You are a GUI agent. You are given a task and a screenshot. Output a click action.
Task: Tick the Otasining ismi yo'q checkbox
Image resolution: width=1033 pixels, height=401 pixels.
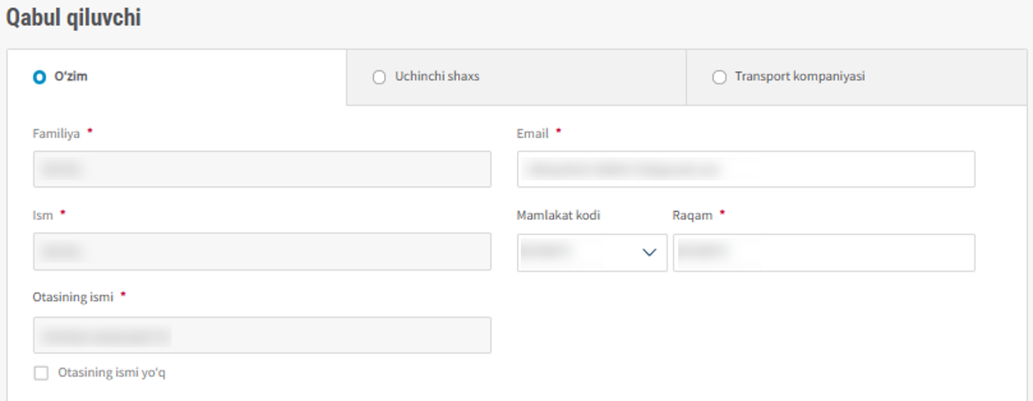tap(41, 373)
